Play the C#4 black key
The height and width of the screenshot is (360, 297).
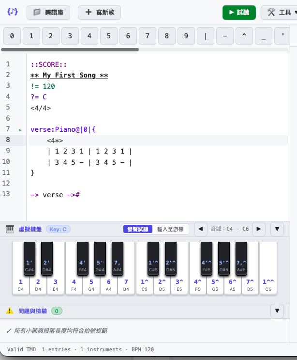(x=30, y=258)
